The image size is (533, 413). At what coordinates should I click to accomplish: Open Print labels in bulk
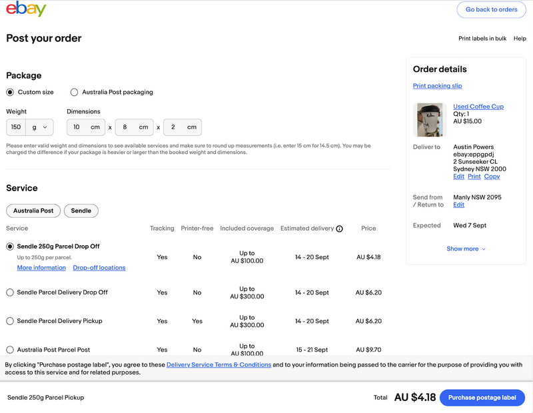point(482,39)
